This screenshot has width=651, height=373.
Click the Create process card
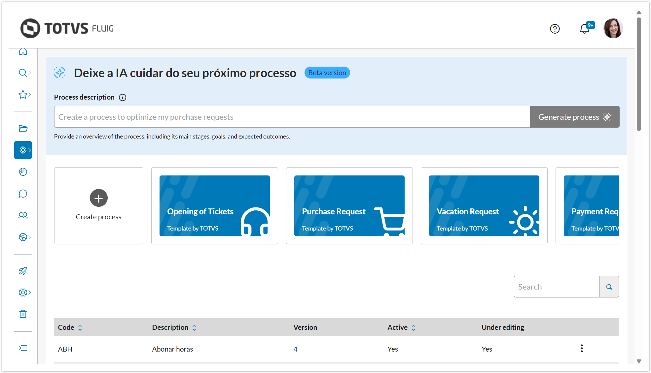coord(98,205)
